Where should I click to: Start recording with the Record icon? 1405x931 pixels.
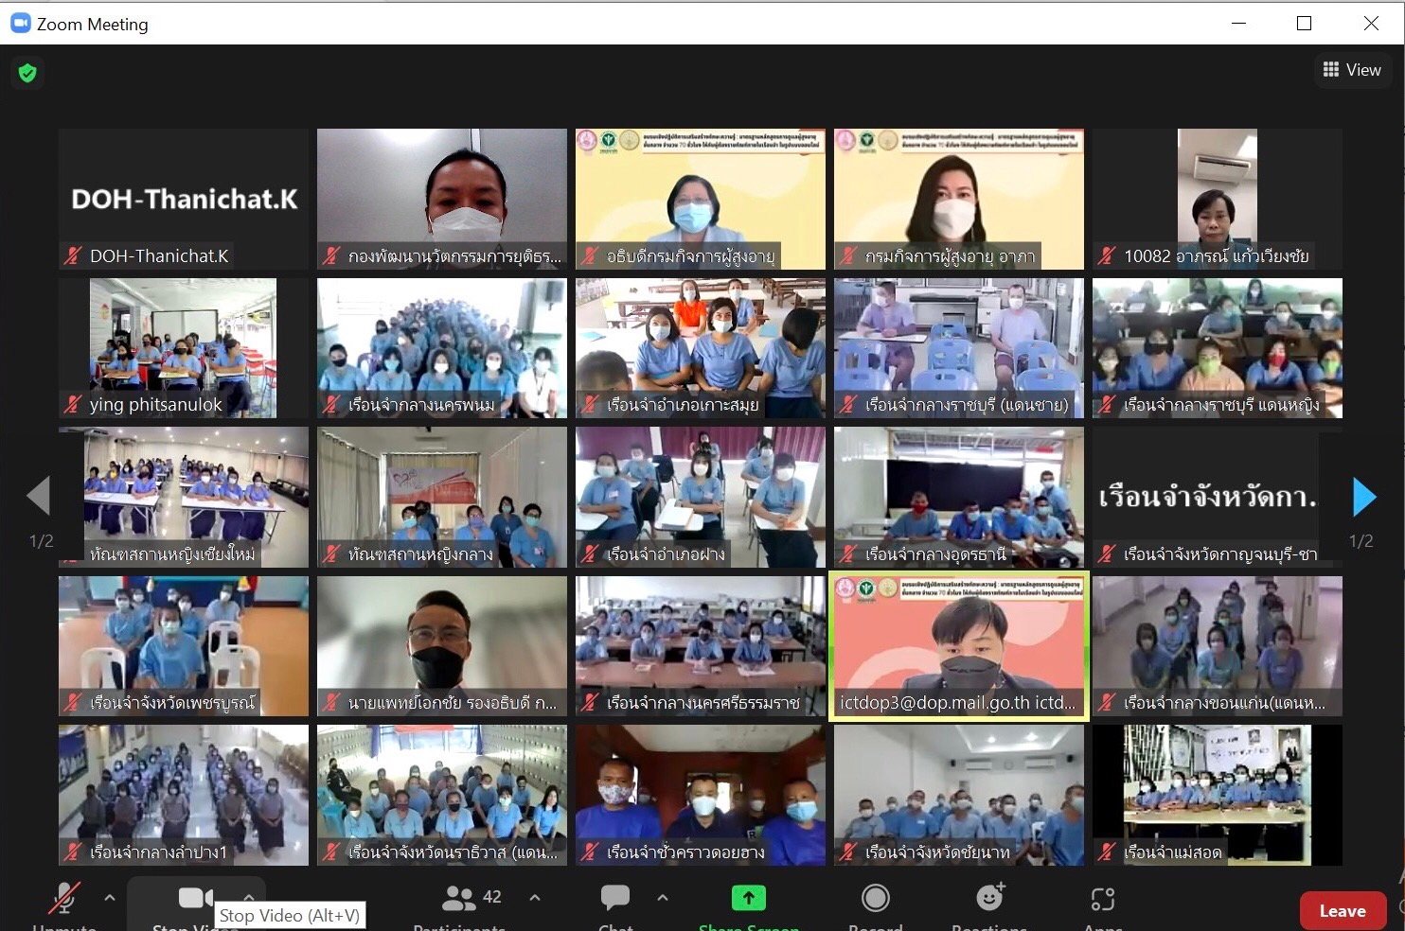coord(876,898)
